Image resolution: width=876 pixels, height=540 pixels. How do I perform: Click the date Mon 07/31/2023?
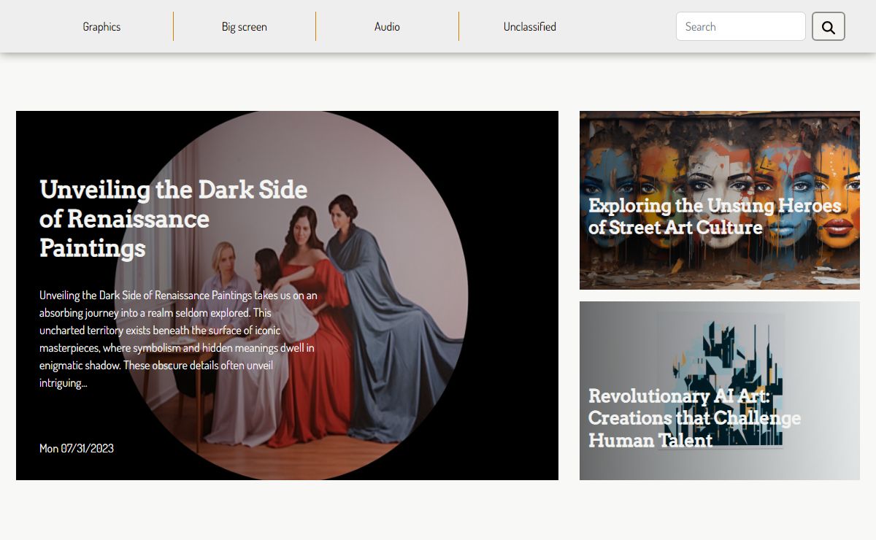point(77,448)
